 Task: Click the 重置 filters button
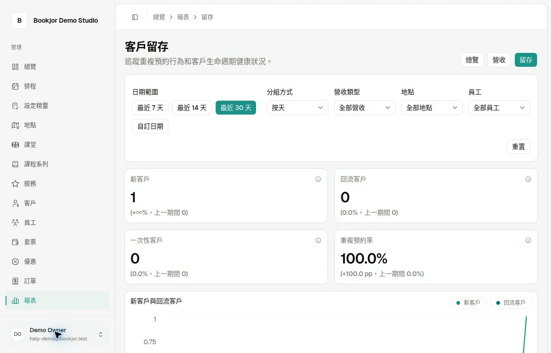(x=519, y=147)
